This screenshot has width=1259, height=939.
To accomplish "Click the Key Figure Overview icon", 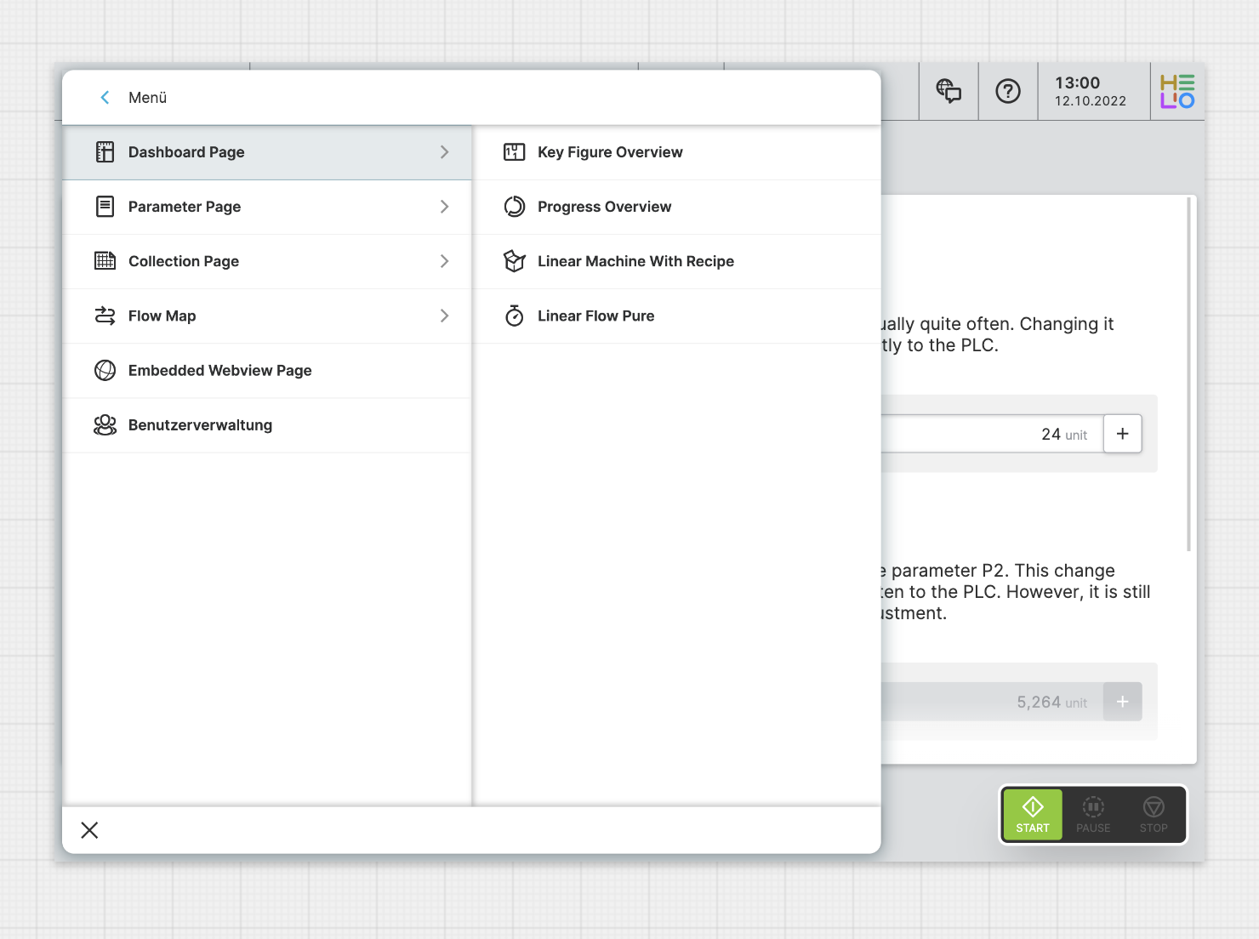I will point(514,152).
